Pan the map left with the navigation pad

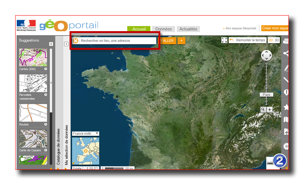(x=263, y=55)
